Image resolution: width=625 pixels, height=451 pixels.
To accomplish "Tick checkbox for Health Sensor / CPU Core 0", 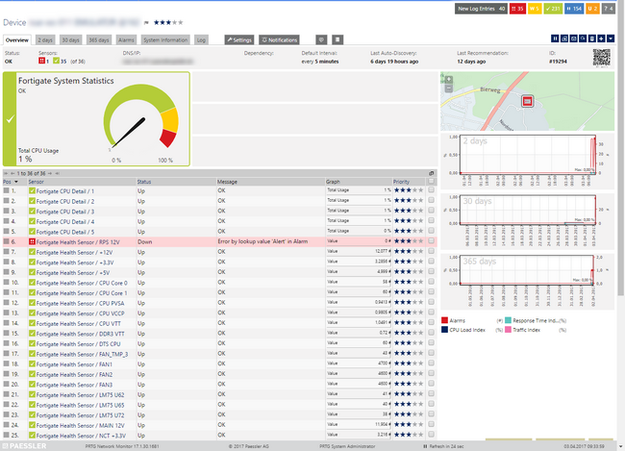I will coord(432,282).
